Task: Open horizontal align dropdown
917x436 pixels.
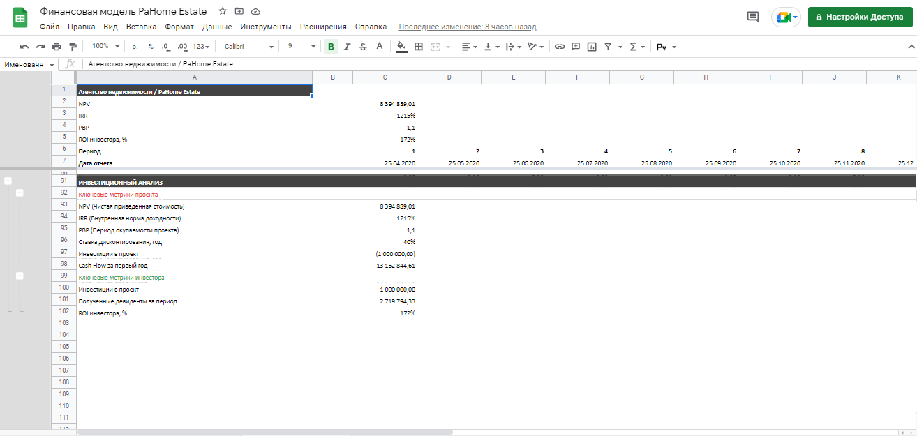Action: (470, 47)
